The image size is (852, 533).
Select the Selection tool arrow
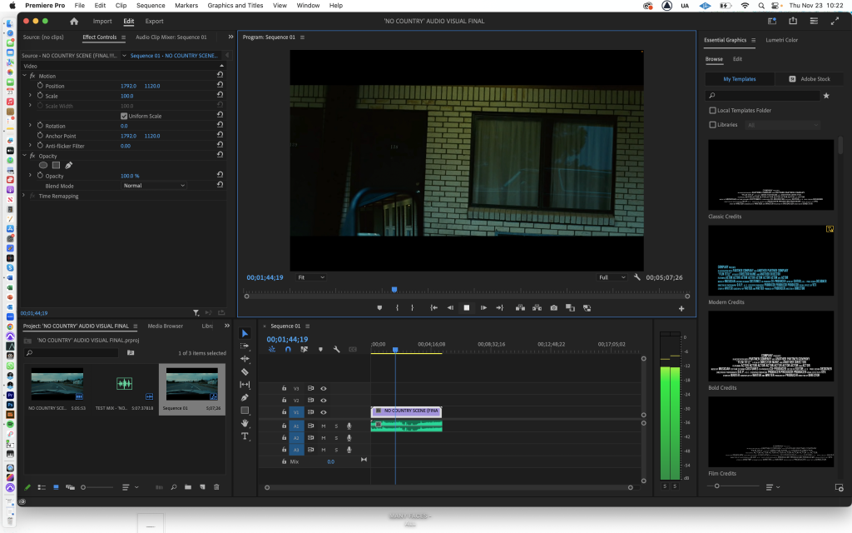pos(245,333)
